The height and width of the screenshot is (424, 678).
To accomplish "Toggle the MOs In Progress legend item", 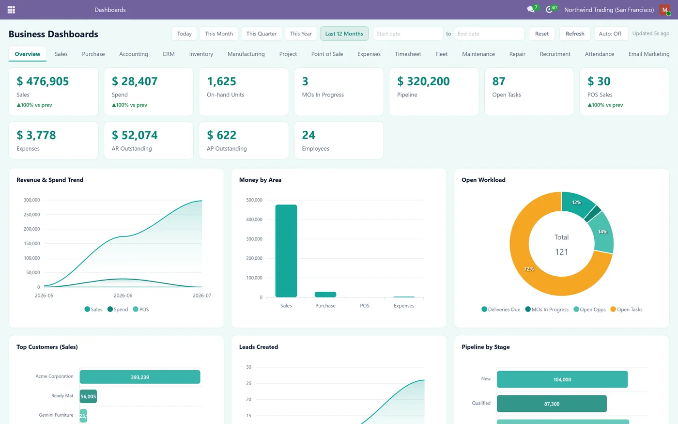I will tap(547, 309).
